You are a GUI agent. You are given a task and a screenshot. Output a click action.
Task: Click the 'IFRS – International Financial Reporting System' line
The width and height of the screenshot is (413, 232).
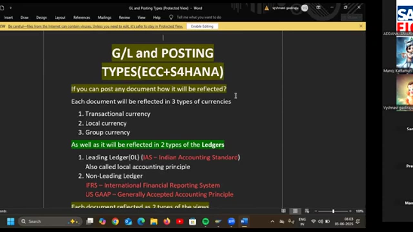pyautogui.click(x=153, y=185)
